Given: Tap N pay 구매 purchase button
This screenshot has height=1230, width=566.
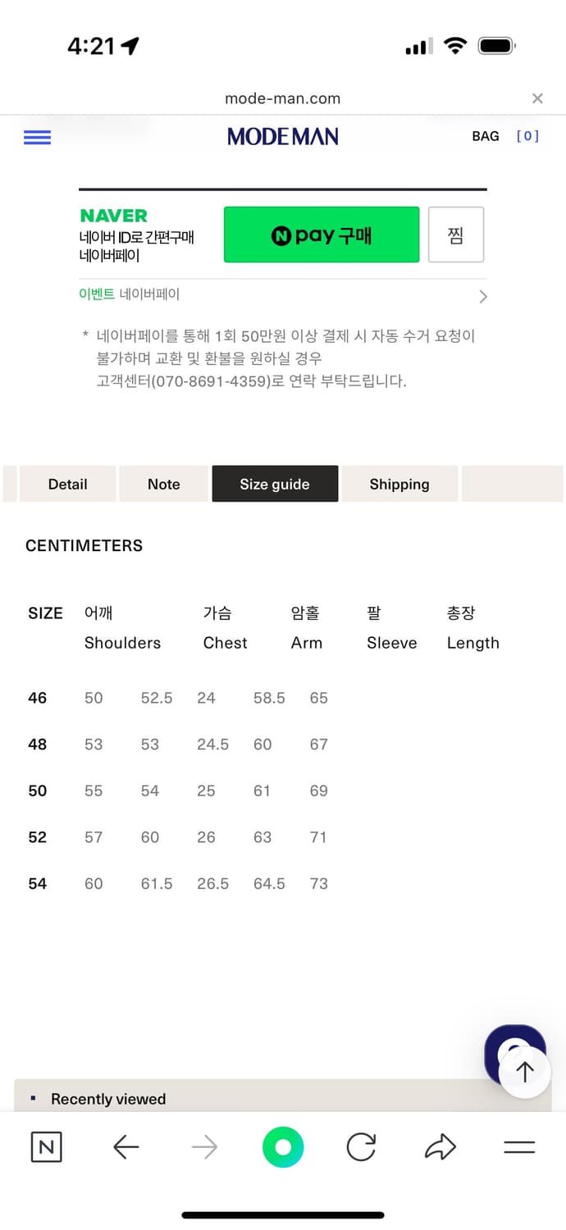Looking at the screenshot, I should click(321, 235).
